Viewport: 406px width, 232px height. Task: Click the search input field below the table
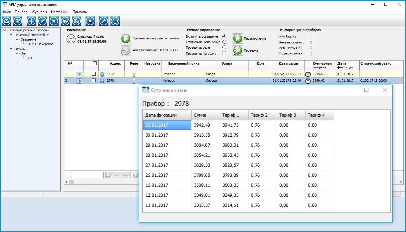(x=88, y=175)
